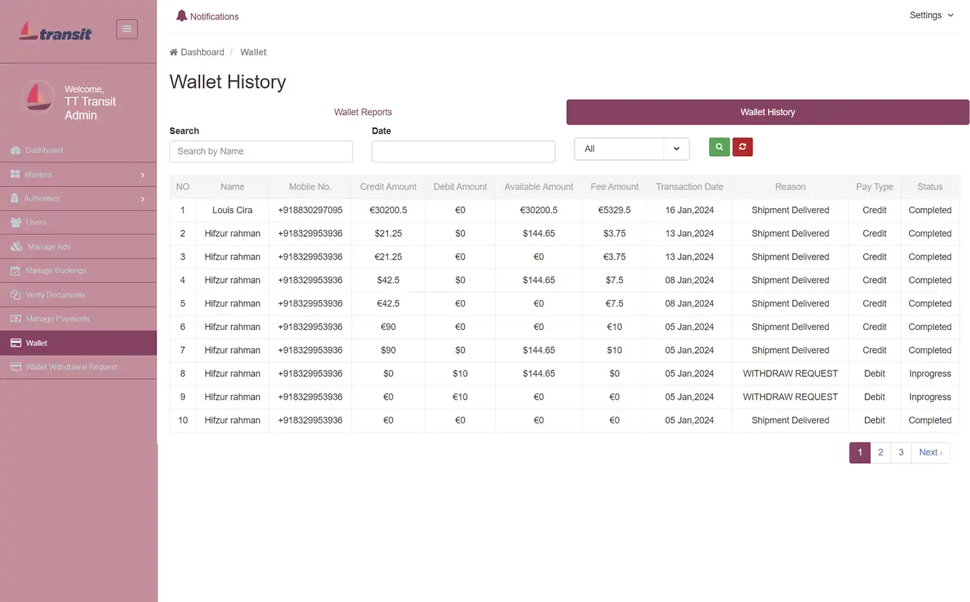970x602 pixels.
Task: Navigate to Dashboard via the breadcrumb link
Action: (202, 52)
